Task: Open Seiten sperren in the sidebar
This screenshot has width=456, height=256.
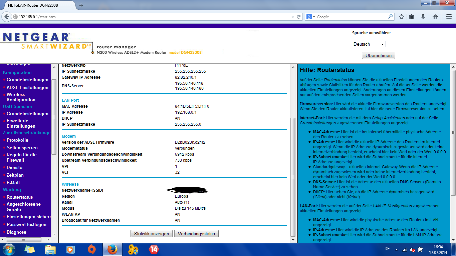Action: (22, 148)
